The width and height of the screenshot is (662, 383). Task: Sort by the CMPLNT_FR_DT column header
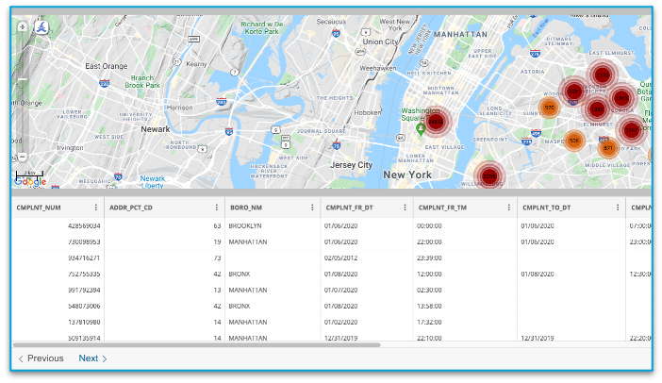tap(349, 208)
